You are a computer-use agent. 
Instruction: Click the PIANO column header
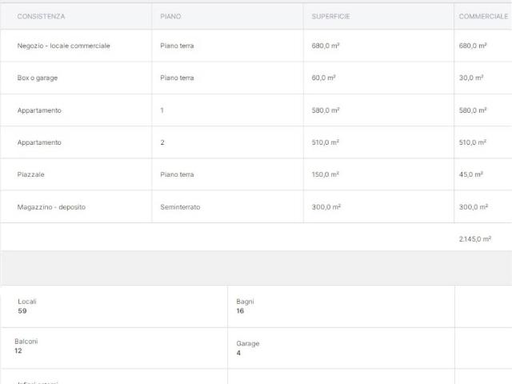pyautogui.click(x=170, y=16)
